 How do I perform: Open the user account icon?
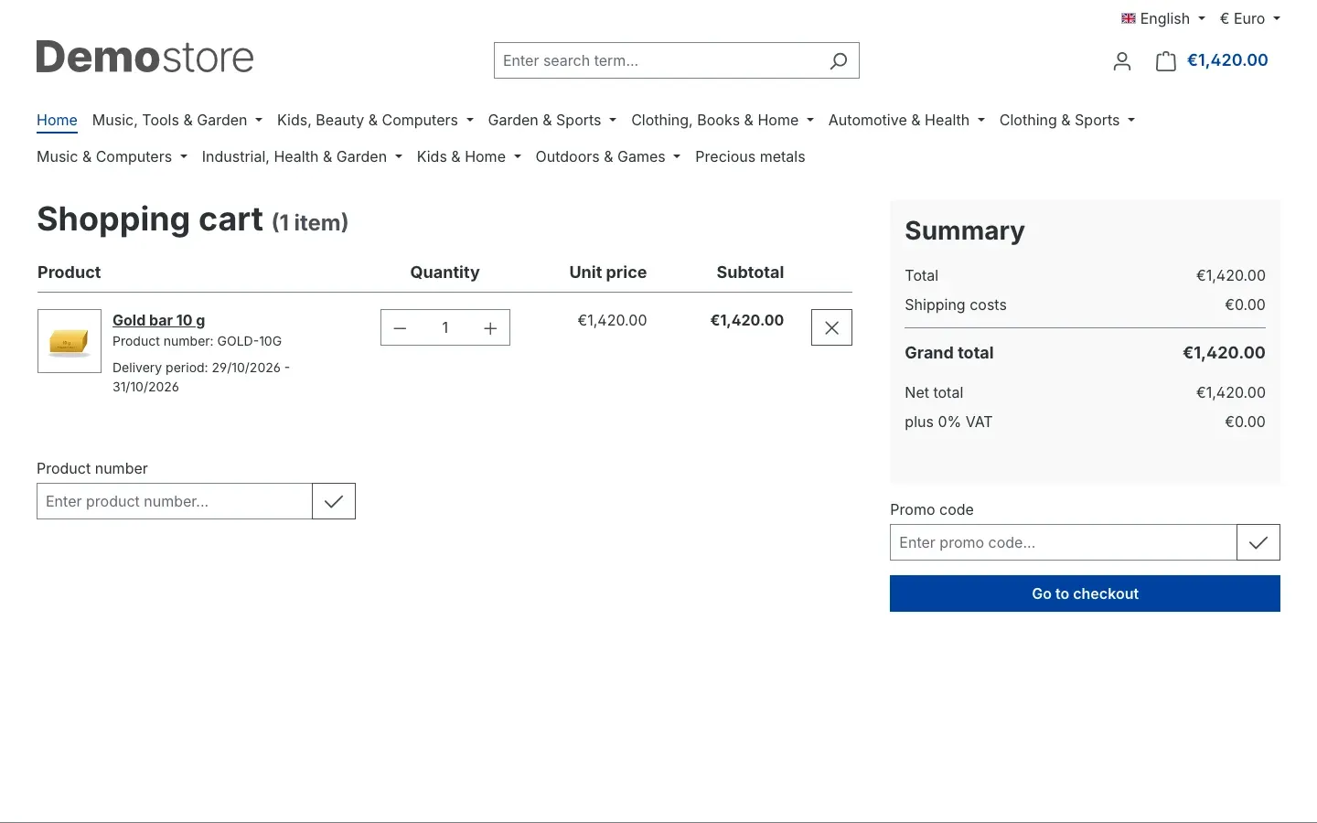coord(1122,61)
